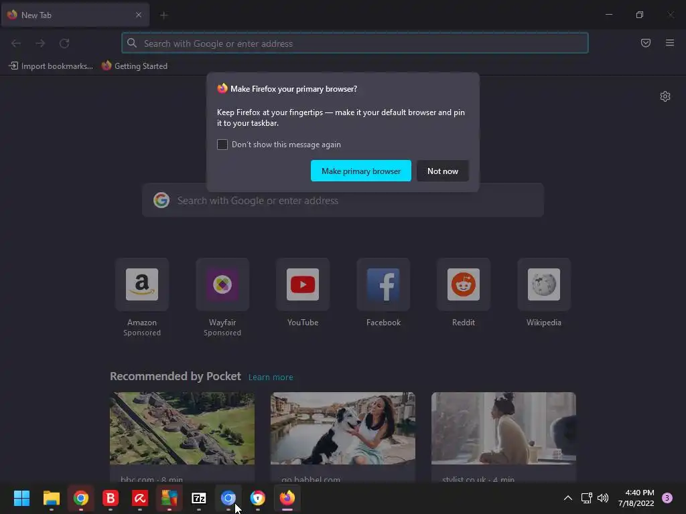Click the Forward navigation arrow
This screenshot has width=686, height=514.
tap(40, 44)
